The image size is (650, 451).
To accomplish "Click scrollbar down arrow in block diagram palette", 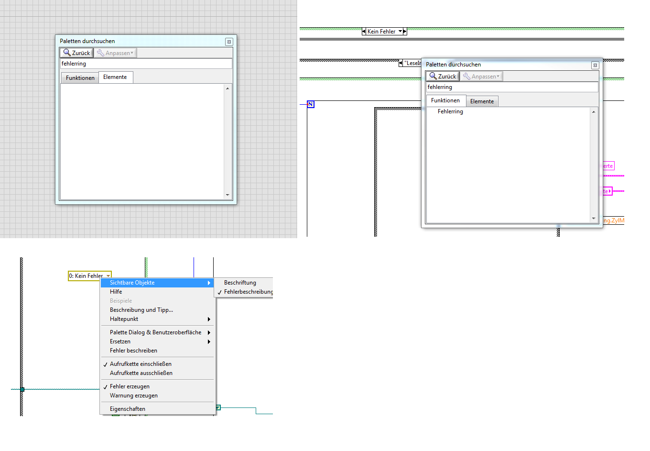I will coord(594,219).
